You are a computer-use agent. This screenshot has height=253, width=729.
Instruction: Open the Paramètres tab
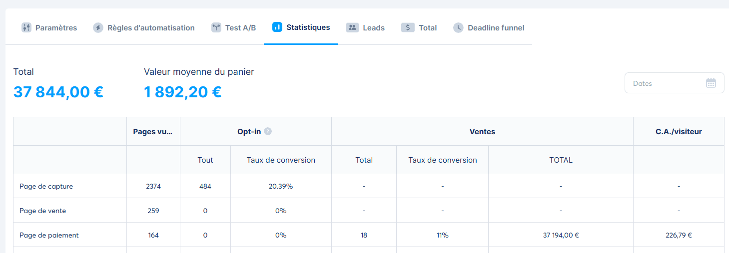click(56, 28)
